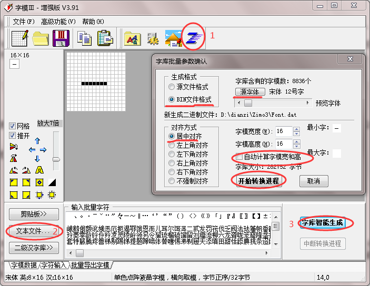Click the gear settings toolbar icon
Viewport: 370px width, 286px height.
tap(153, 39)
